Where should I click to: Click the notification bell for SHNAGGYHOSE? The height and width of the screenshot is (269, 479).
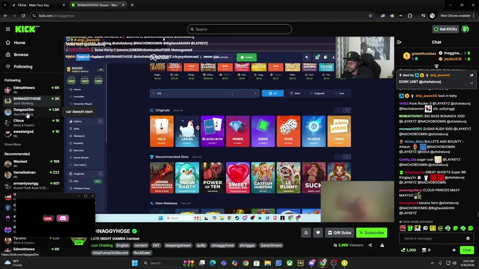click(x=306, y=233)
